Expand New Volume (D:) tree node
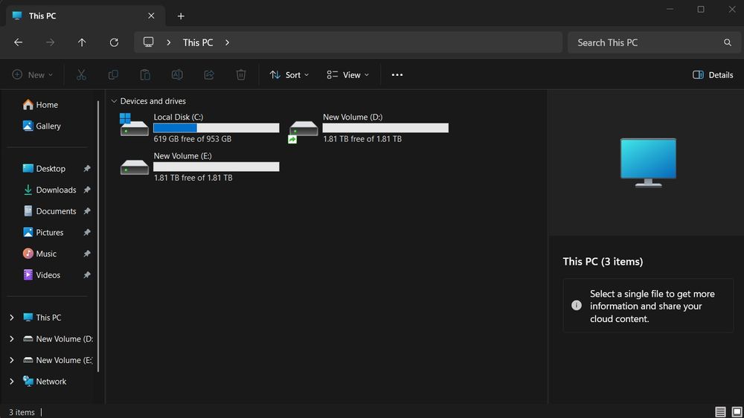 pos(11,338)
